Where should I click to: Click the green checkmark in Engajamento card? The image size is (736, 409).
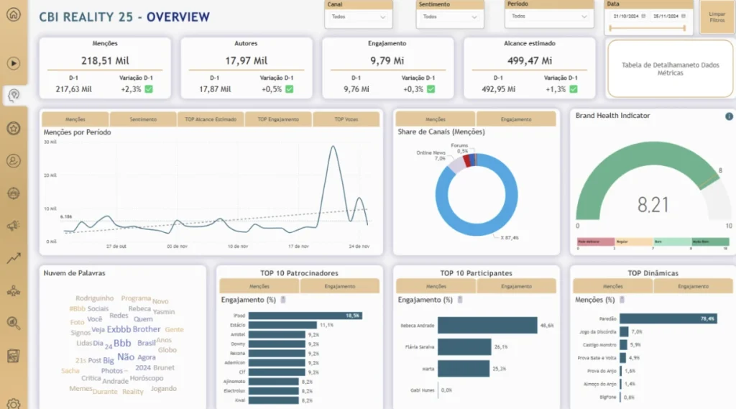[x=431, y=89]
